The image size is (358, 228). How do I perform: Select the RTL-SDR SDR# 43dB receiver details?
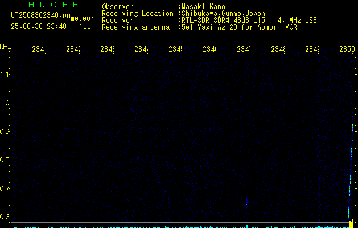[249, 21]
